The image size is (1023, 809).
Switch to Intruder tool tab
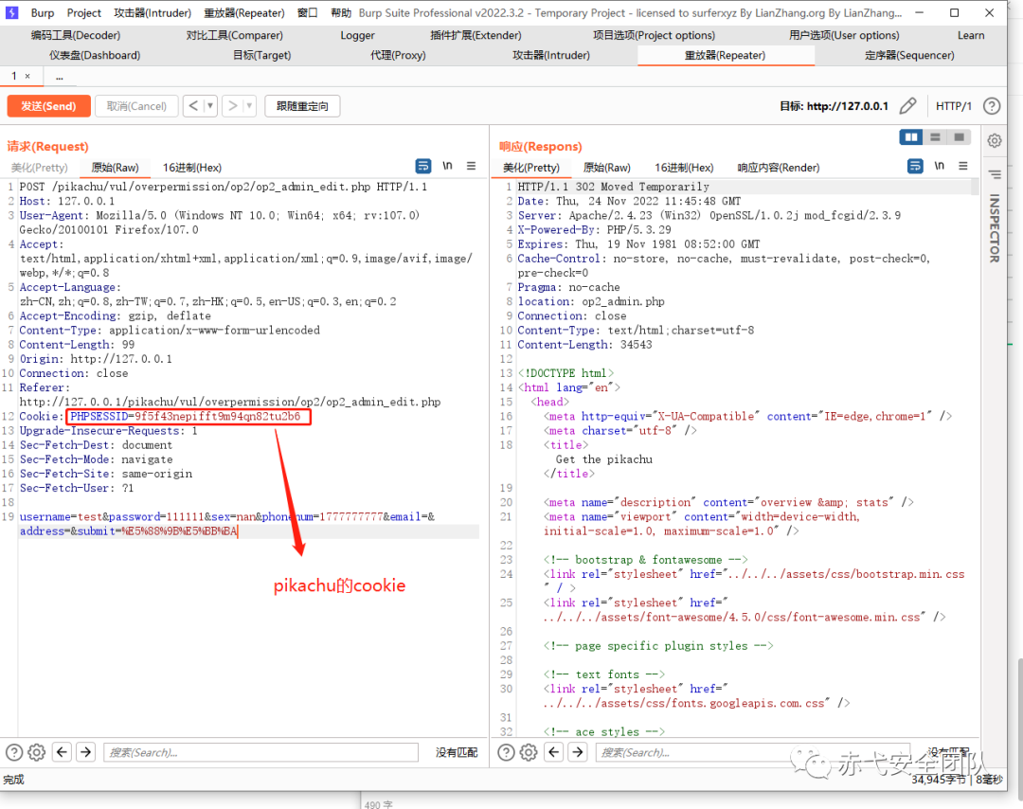(x=551, y=56)
